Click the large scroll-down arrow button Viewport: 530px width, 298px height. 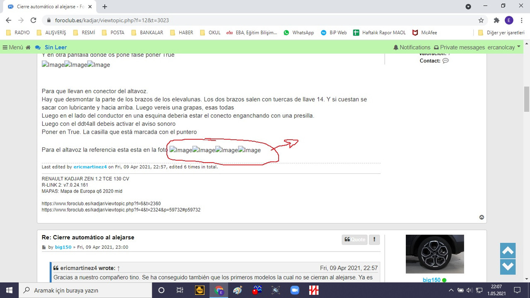tap(508, 267)
